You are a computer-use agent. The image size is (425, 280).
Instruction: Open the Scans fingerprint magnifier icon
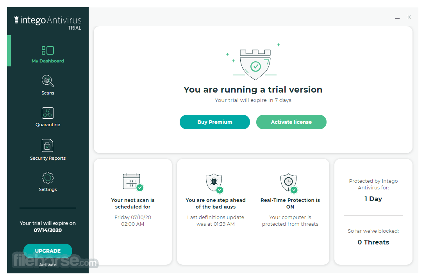pyautogui.click(x=48, y=81)
